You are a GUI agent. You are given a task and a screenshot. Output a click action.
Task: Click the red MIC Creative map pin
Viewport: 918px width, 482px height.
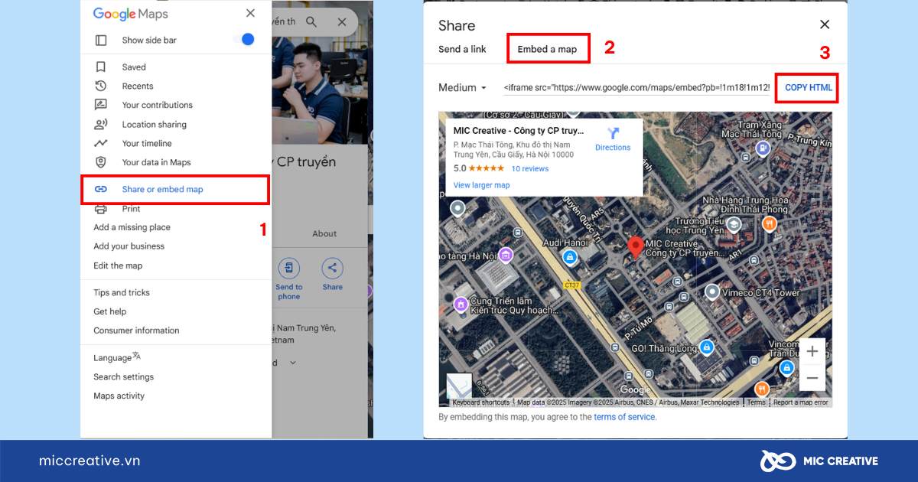(635, 248)
